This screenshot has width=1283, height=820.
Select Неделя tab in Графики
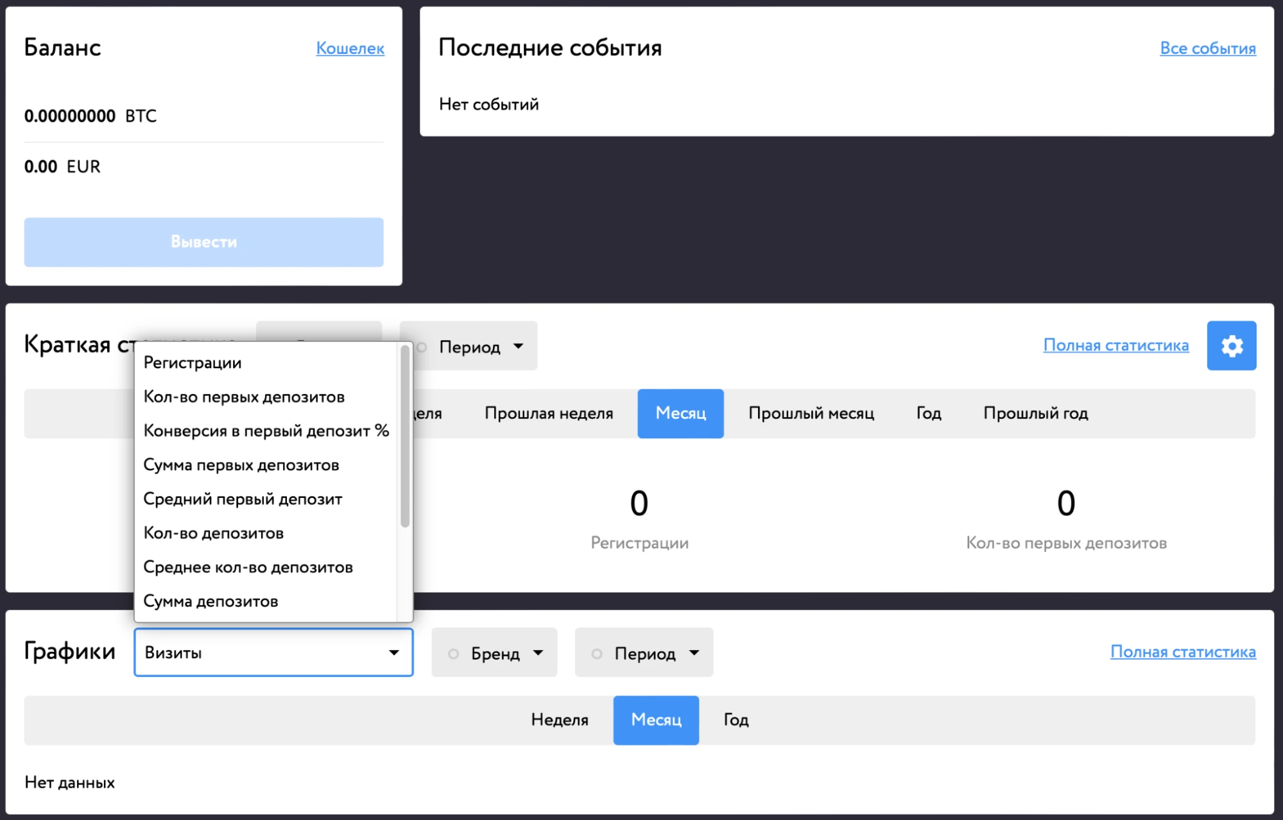point(560,720)
